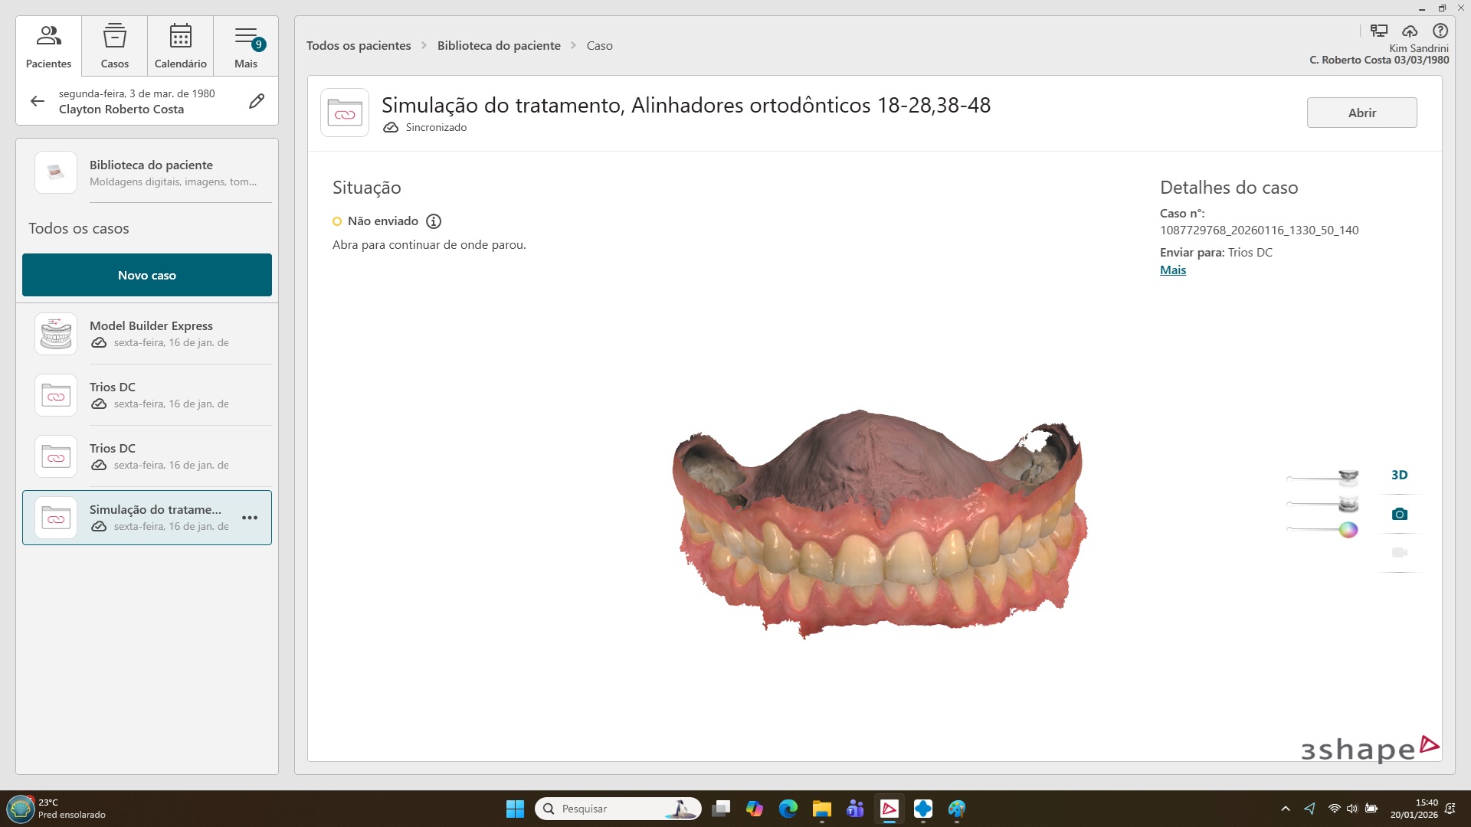Viewport: 1471px width, 827px height.
Task: Open the situation info icon
Action: 434,221
